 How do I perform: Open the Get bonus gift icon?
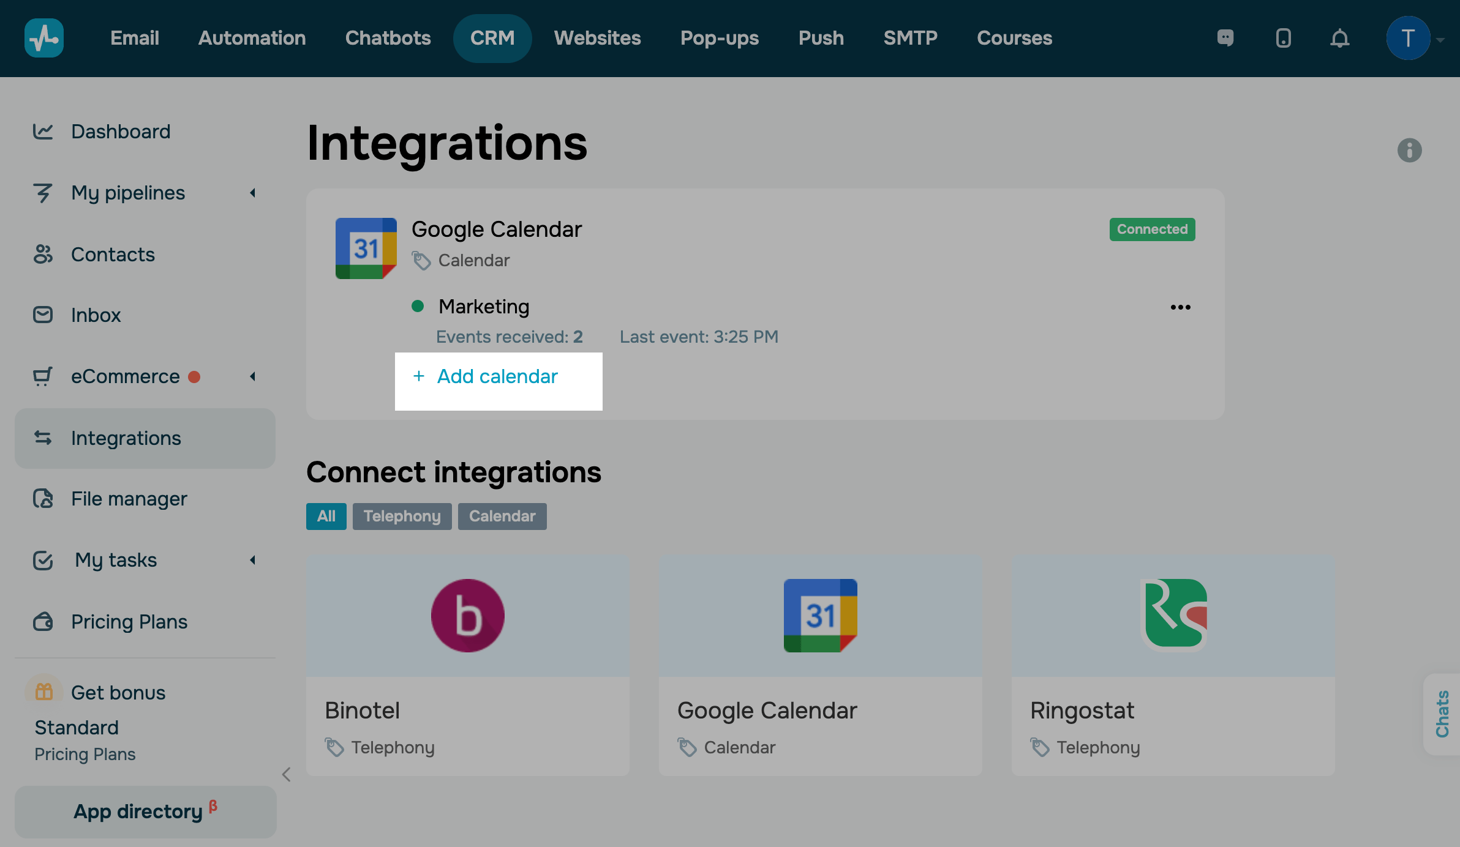(x=44, y=692)
